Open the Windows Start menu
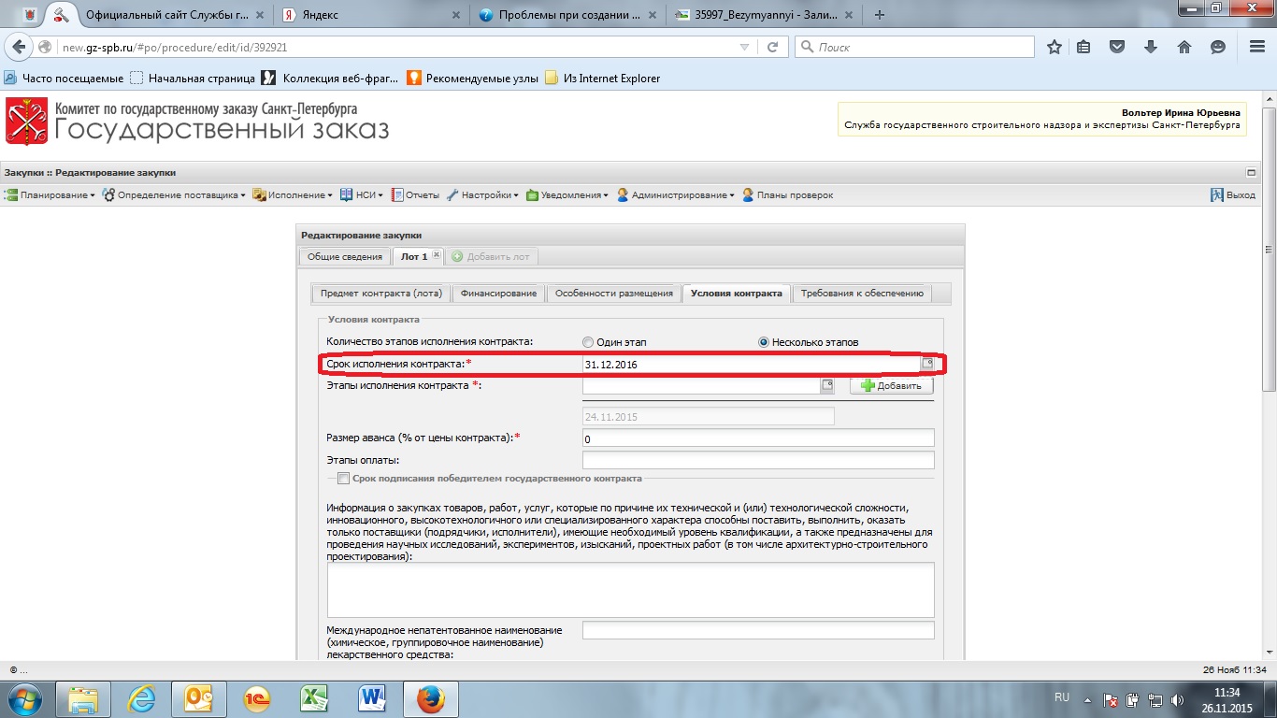Viewport: 1277px width, 718px height. click(23, 698)
